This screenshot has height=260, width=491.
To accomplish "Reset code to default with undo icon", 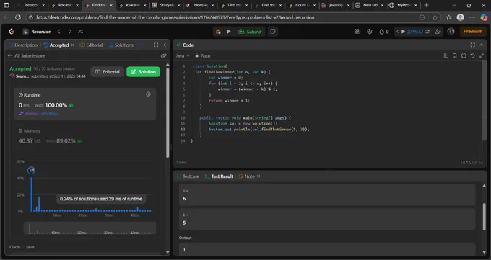I will point(473,55).
